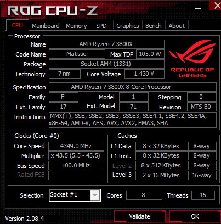Click the Level 3 cache size field
Image resolution: width=221 pixels, height=224 pixels.
click(x=161, y=175)
